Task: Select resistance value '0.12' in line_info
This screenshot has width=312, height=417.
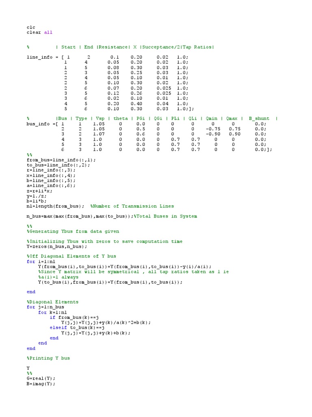Action: pyautogui.click(x=113, y=93)
